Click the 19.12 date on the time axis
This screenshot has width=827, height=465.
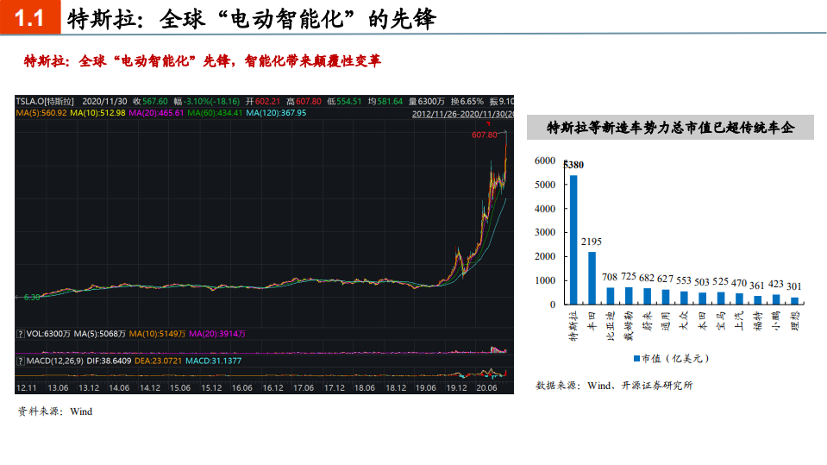[x=456, y=388]
